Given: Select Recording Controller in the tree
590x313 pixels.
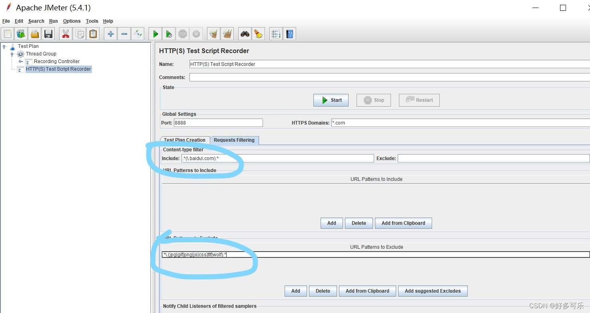Looking at the screenshot, I should [57, 61].
